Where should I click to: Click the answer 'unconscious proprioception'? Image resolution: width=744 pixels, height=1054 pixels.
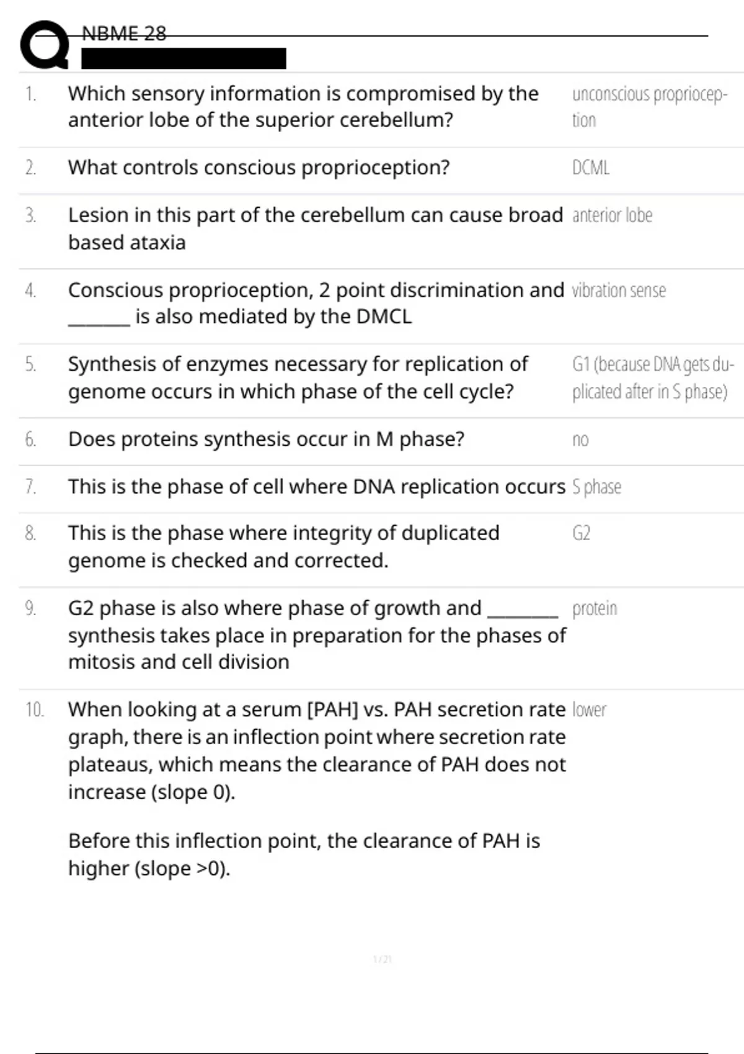point(649,107)
